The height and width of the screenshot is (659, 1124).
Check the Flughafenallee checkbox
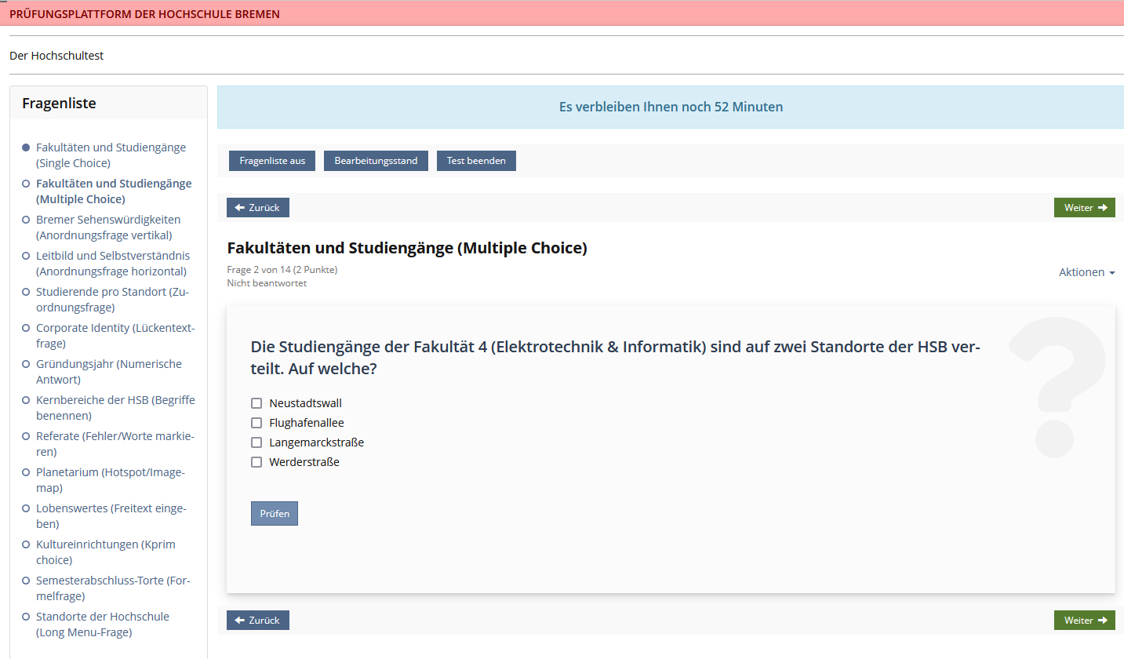pyautogui.click(x=256, y=423)
